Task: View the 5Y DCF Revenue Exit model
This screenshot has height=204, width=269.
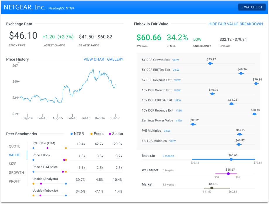Action: tap(177, 80)
